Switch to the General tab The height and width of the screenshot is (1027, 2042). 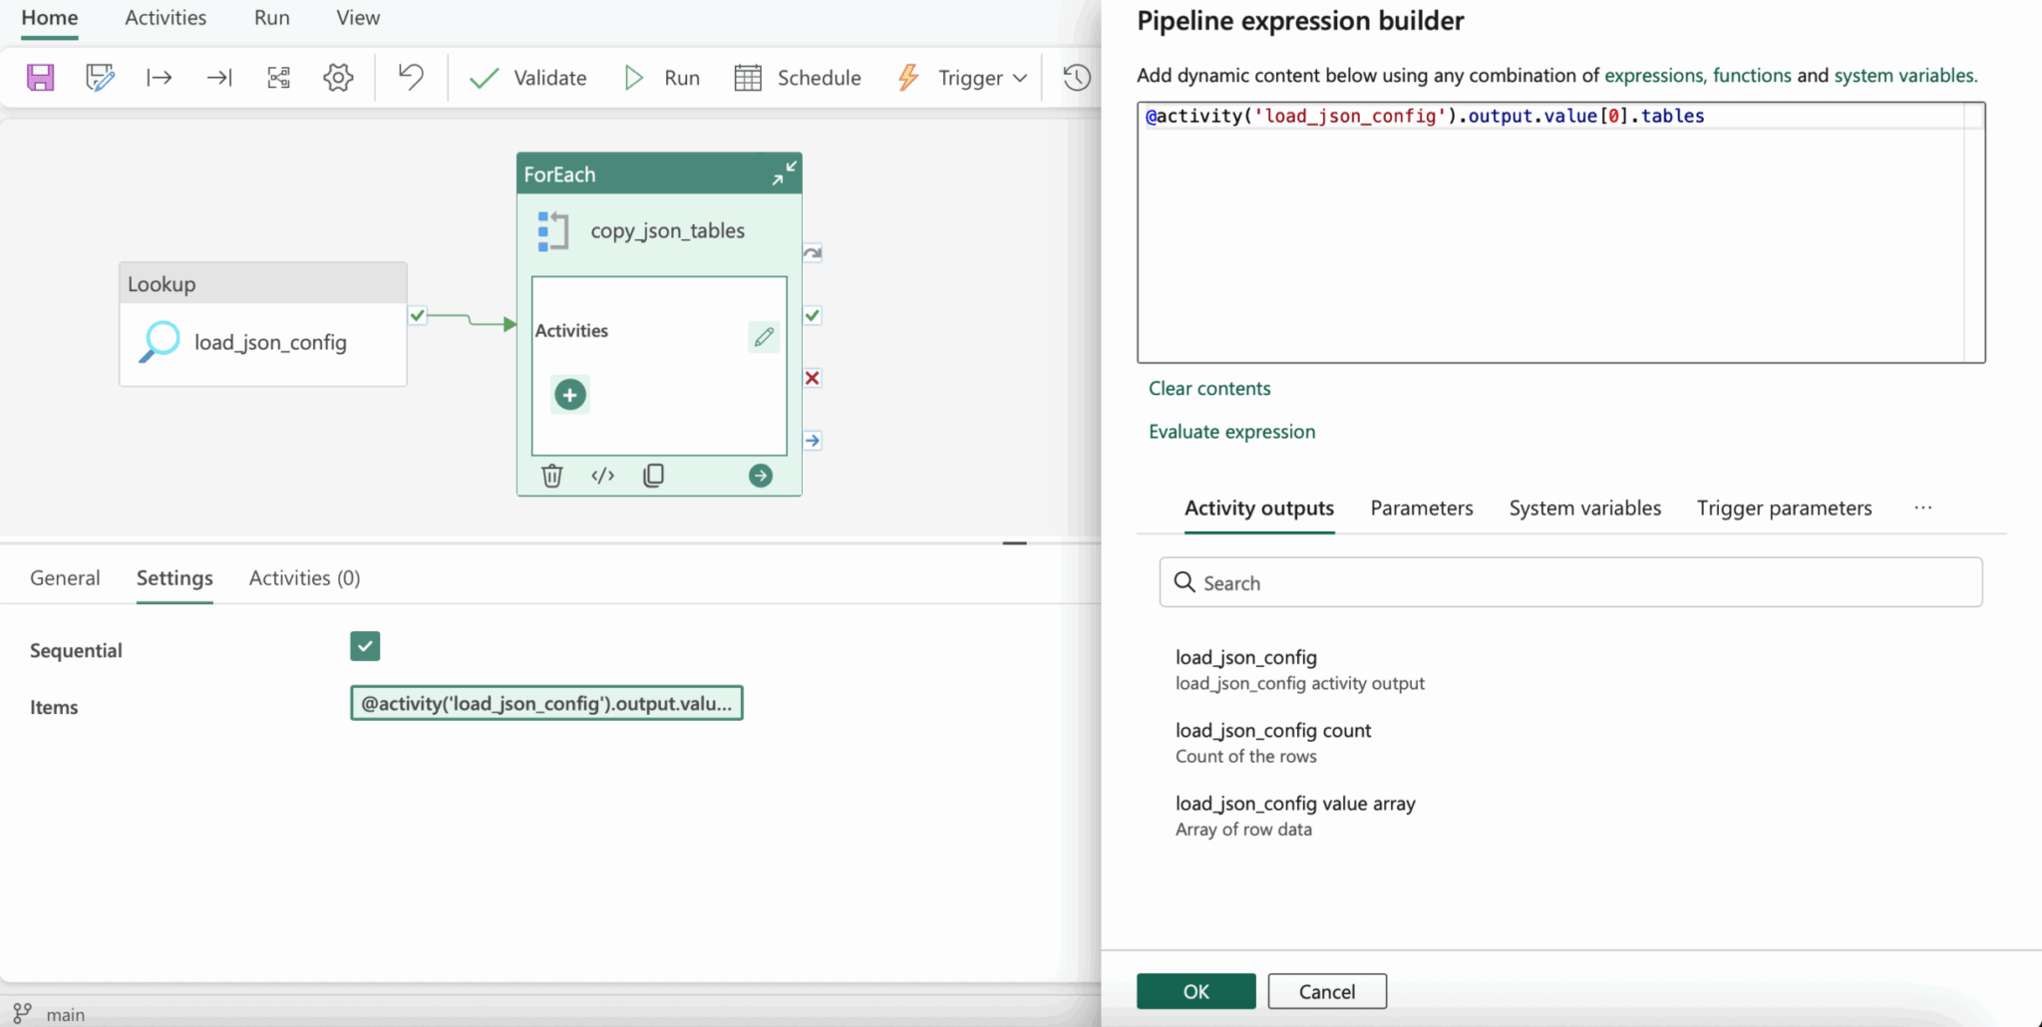(65, 578)
